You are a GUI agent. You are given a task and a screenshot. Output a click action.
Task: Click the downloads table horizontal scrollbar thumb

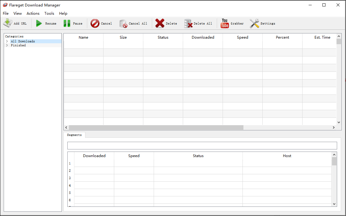coord(156,128)
